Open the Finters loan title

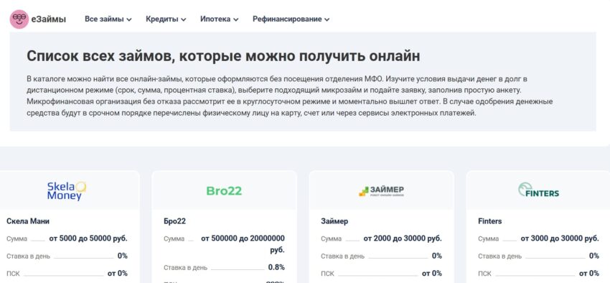click(489, 221)
